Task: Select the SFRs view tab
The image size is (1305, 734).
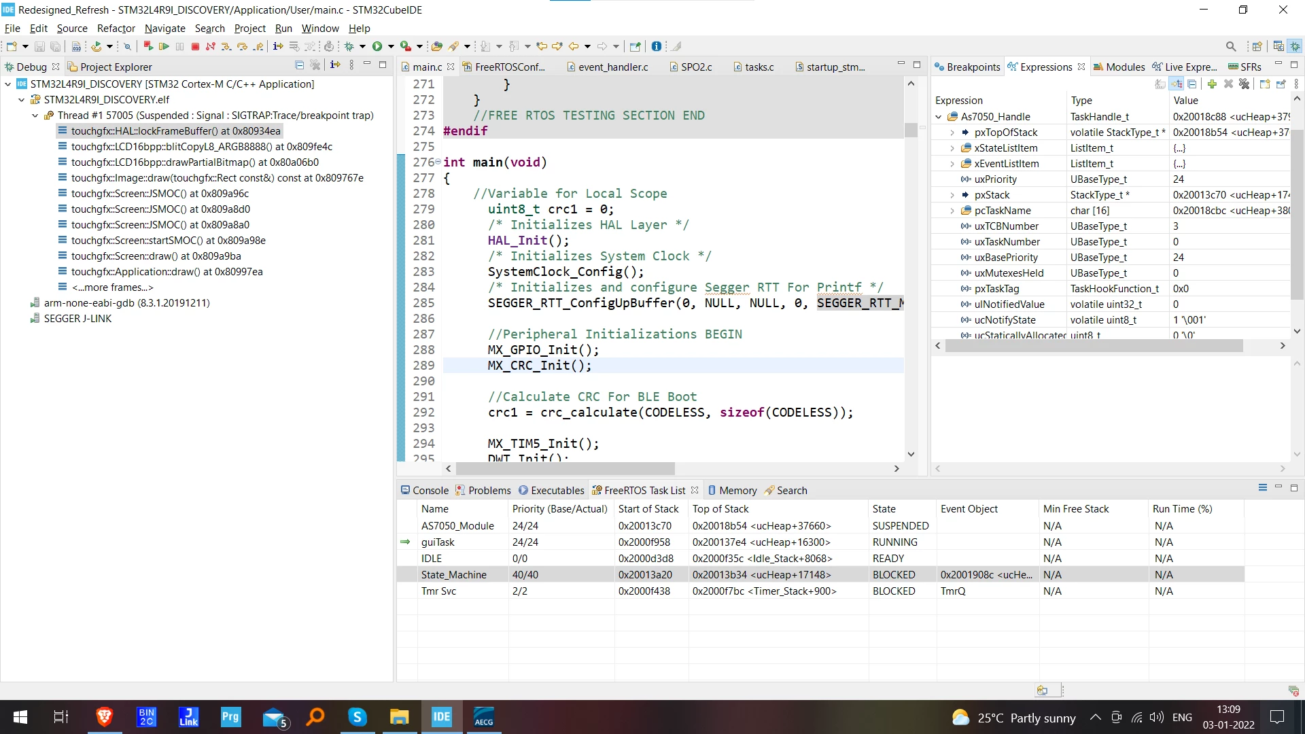Action: pos(1245,67)
